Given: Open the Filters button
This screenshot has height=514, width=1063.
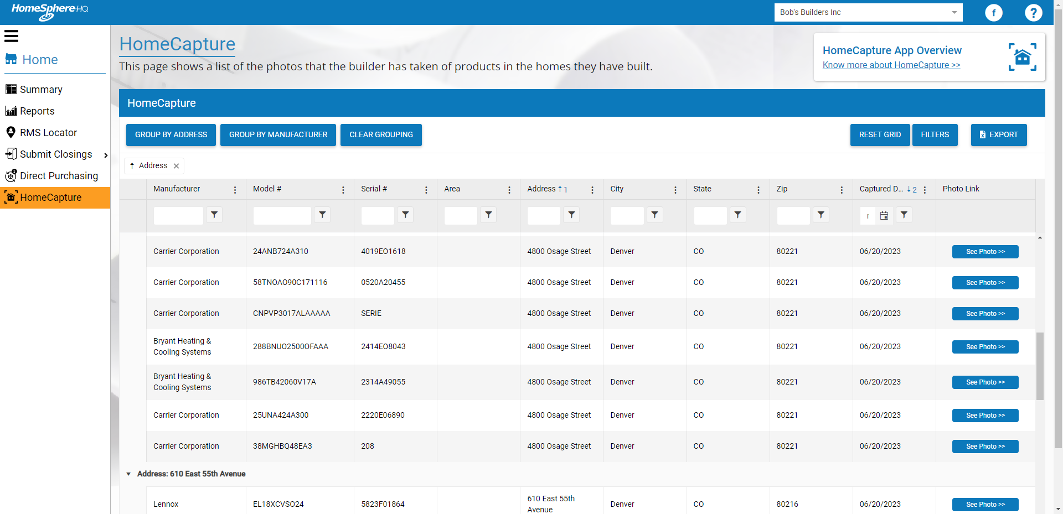Looking at the screenshot, I should (x=935, y=135).
